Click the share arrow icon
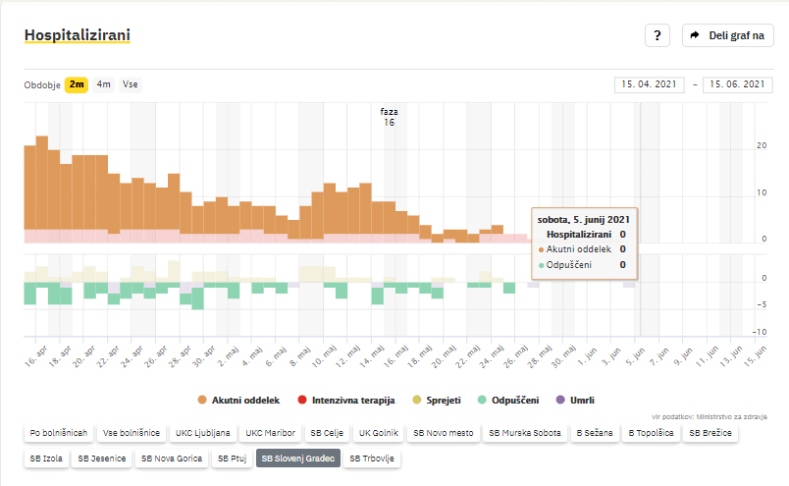 tap(695, 35)
